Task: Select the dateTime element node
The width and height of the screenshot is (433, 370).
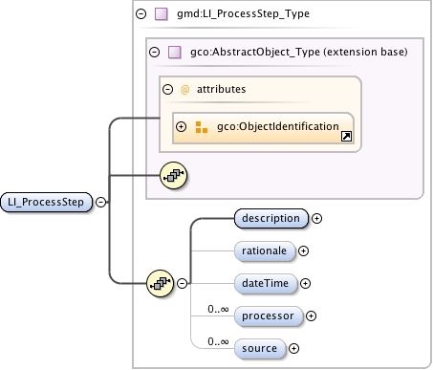Action: 266,284
